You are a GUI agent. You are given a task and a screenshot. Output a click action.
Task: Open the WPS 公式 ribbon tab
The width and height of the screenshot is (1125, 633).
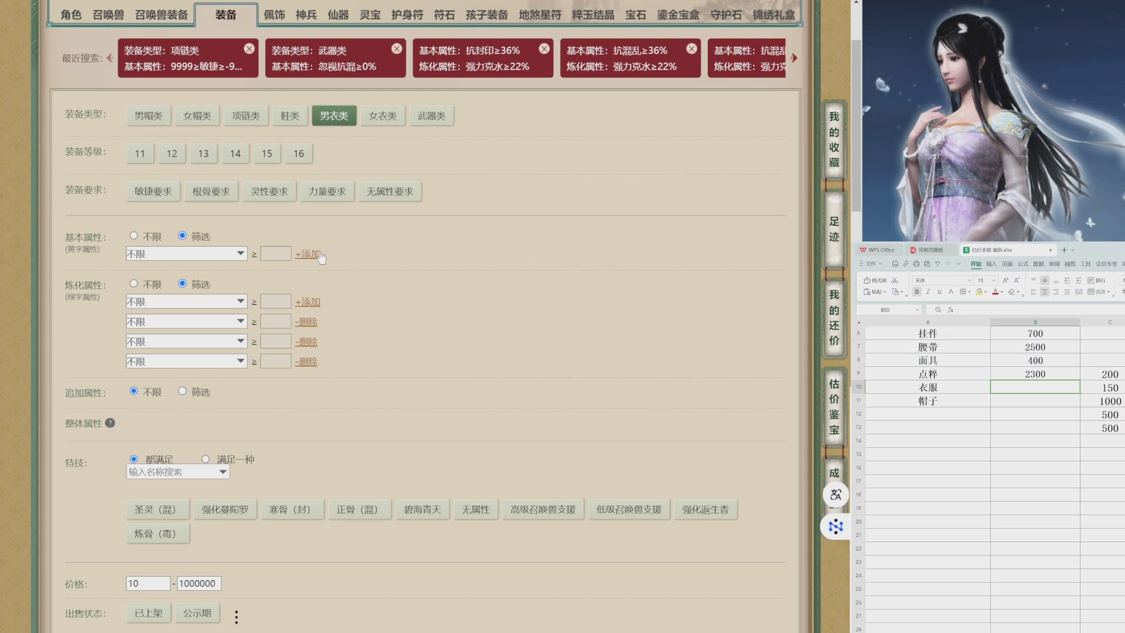(1023, 264)
